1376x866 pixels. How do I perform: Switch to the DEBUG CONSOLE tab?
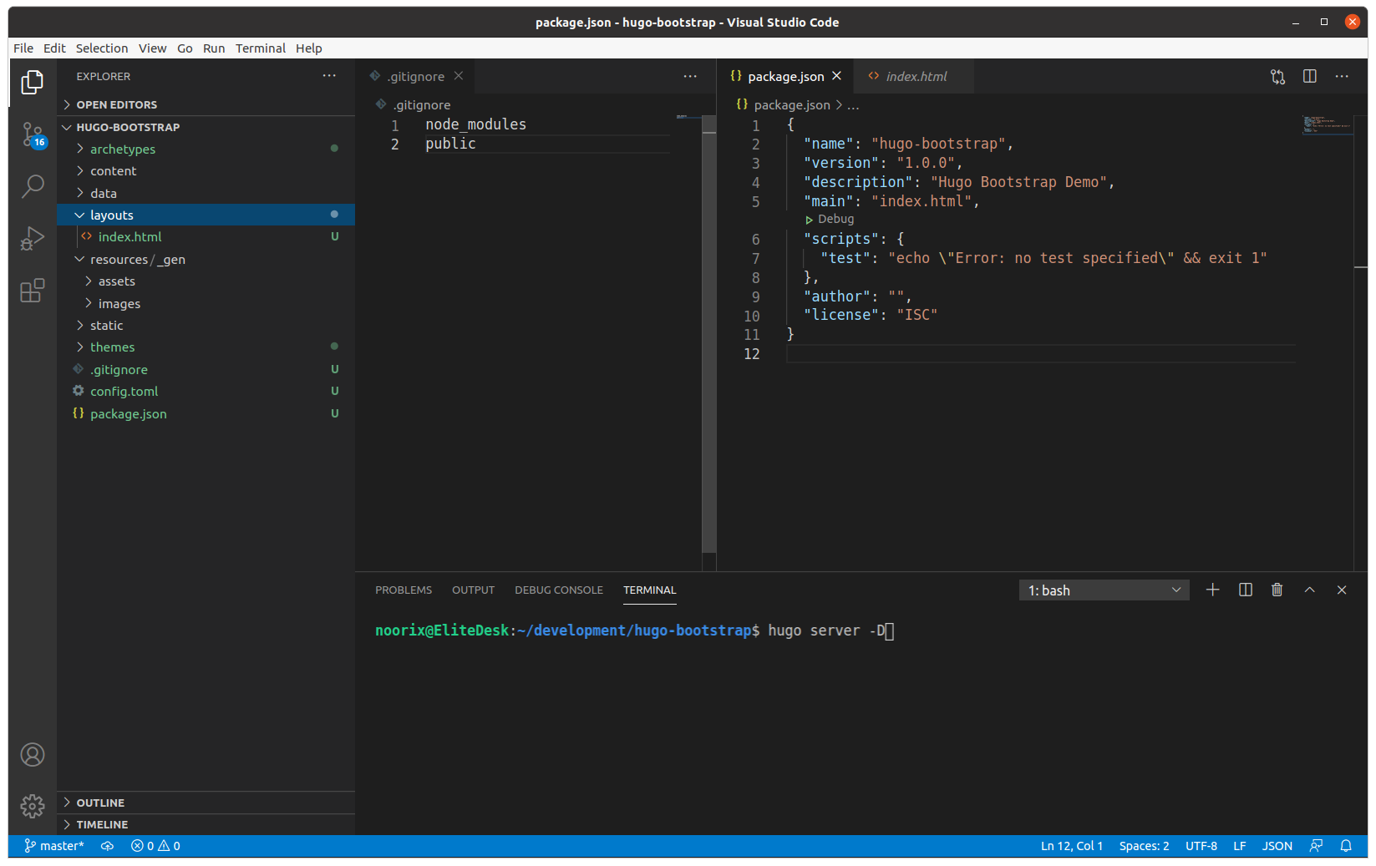558,590
